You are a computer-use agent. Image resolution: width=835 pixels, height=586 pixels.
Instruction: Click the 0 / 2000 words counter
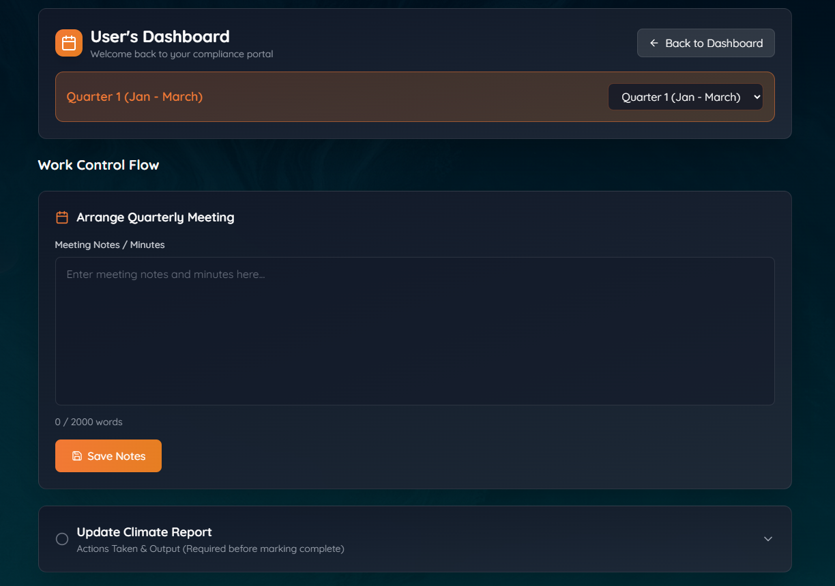point(89,422)
